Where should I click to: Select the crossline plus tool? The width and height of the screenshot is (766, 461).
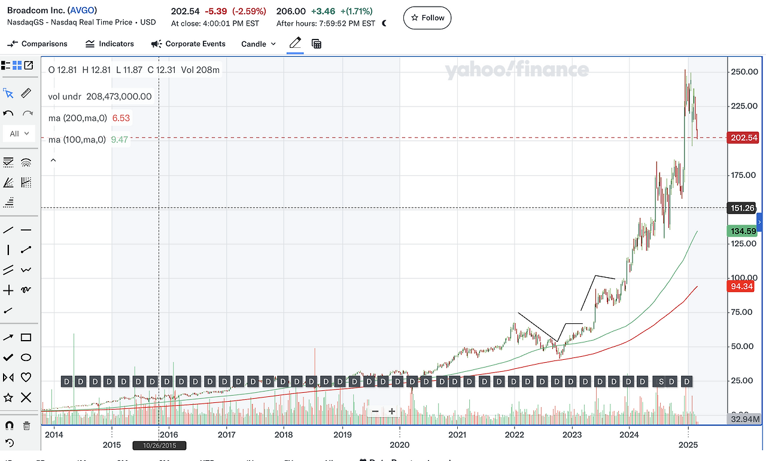[8, 290]
